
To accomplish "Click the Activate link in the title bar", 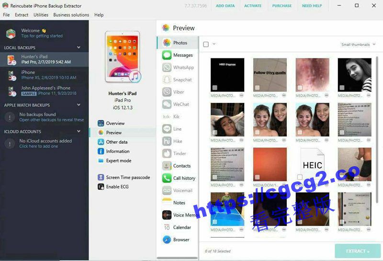I will click(253, 6).
